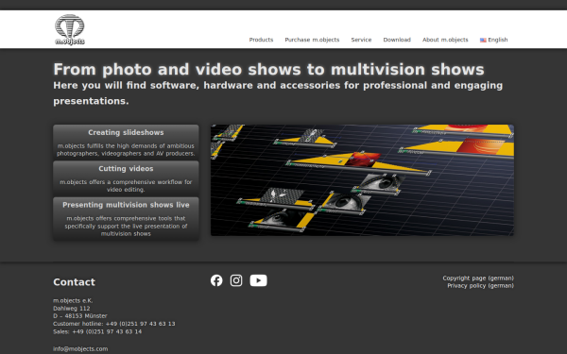Select Presenting multivision shows live card
Viewport: 567px width, 354px height.
pos(126,219)
